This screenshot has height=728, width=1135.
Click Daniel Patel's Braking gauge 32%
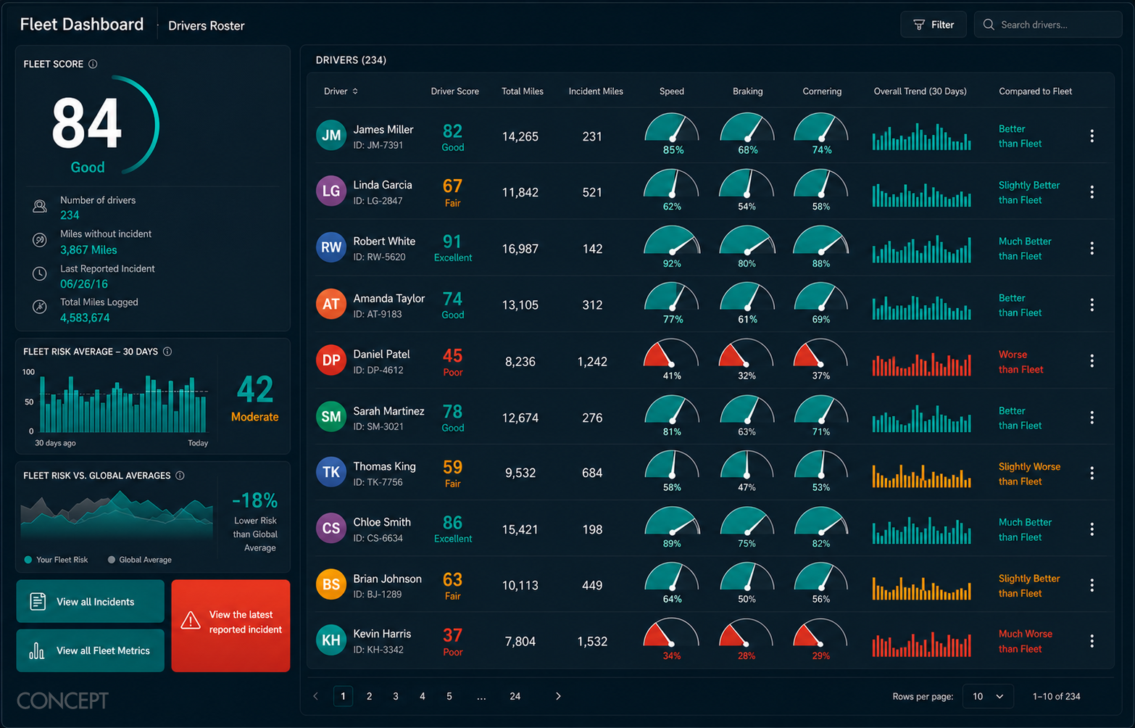coord(747,360)
